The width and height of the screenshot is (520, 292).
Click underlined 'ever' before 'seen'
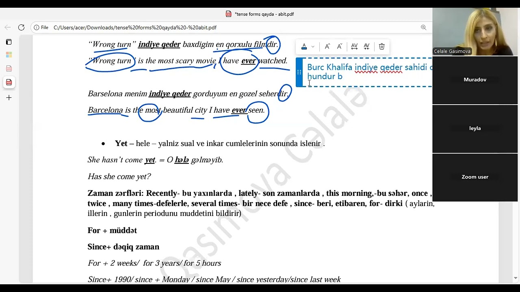tap(239, 110)
